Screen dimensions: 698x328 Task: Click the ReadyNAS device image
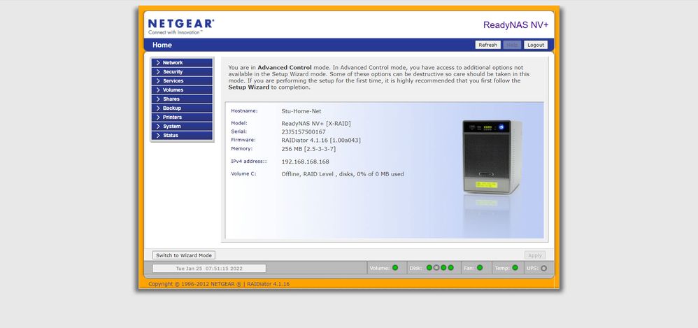[x=492, y=157]
